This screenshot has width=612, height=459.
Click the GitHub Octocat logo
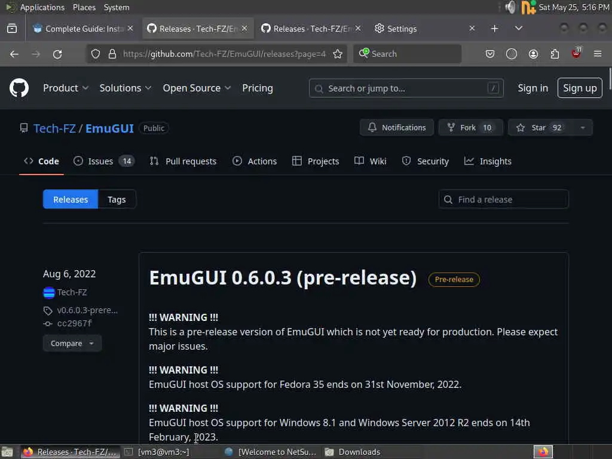(19, 88)
